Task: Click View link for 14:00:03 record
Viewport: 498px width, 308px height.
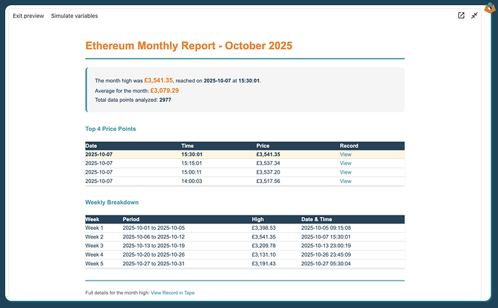Action: coord(346,181)
